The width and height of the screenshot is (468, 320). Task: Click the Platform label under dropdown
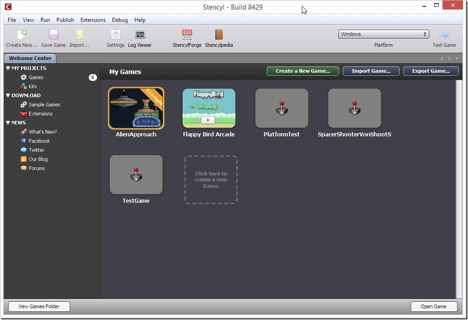383,45
